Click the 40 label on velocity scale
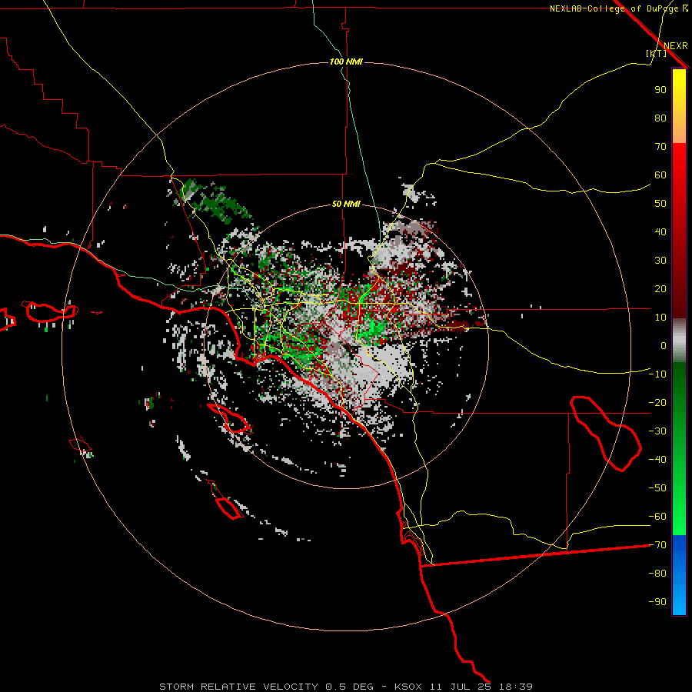The width and height of the screenshot is (692, 692). [x=660, y=231]
